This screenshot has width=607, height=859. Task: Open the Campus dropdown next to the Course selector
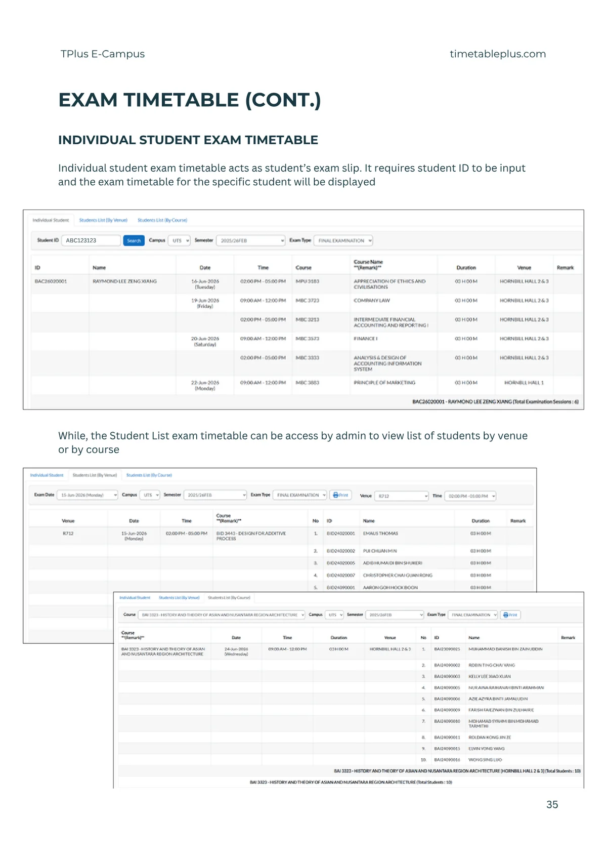pyautogui.click(x=334, y=615)
